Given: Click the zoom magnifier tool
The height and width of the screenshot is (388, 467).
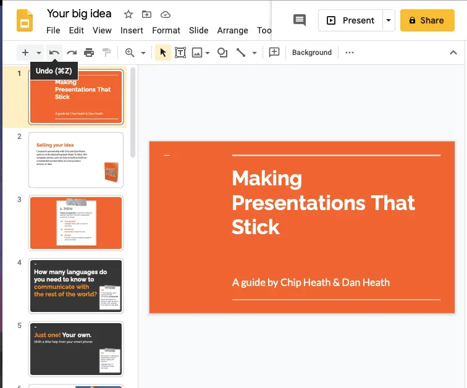Looking at the screenshot, I should pyautogui.click(x=130, y=53).
